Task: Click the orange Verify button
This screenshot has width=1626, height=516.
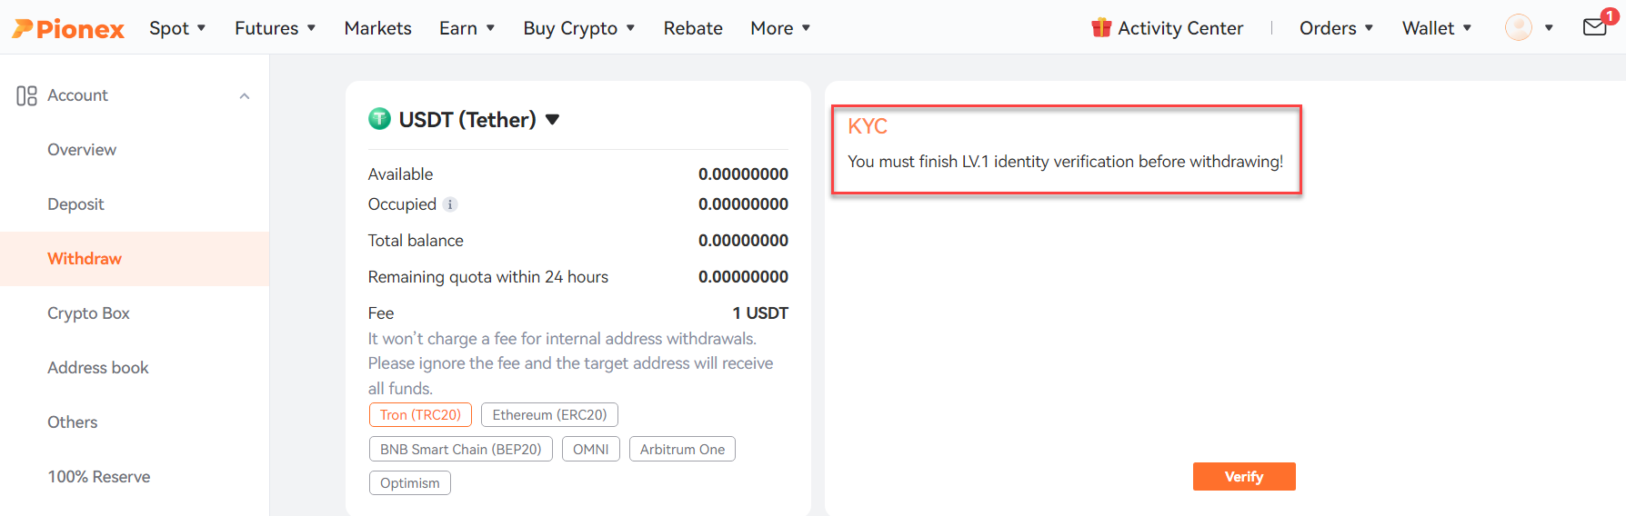Action: pyautogui.click(x=1244, y=476)
